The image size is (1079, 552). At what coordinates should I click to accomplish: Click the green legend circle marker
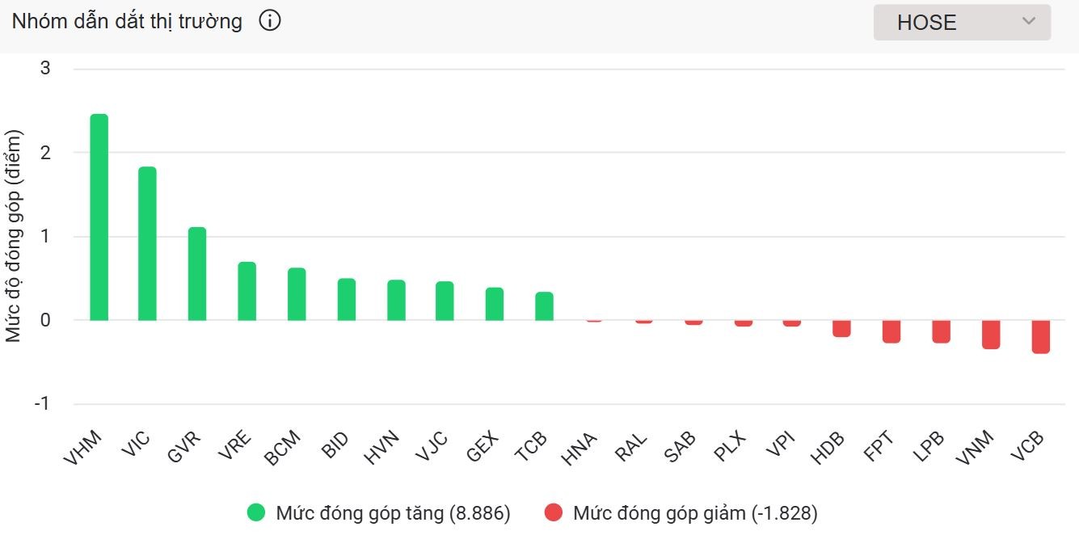pos(256,513)
